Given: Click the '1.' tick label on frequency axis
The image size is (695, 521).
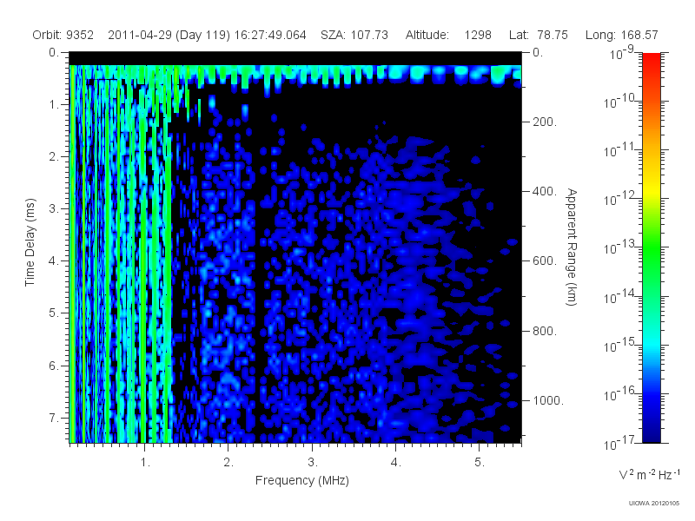Looking at the screenshot, I should 145,463.
